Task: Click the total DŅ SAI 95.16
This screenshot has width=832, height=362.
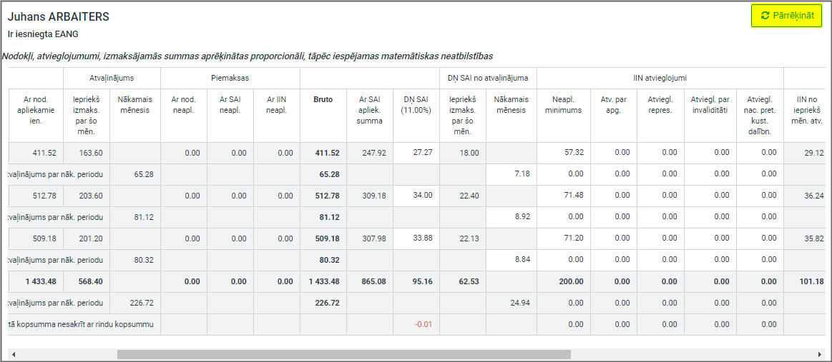Action: pos(422,281)
